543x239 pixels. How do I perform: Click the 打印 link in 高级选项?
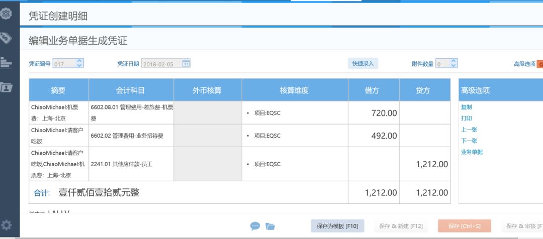point(466,118)
